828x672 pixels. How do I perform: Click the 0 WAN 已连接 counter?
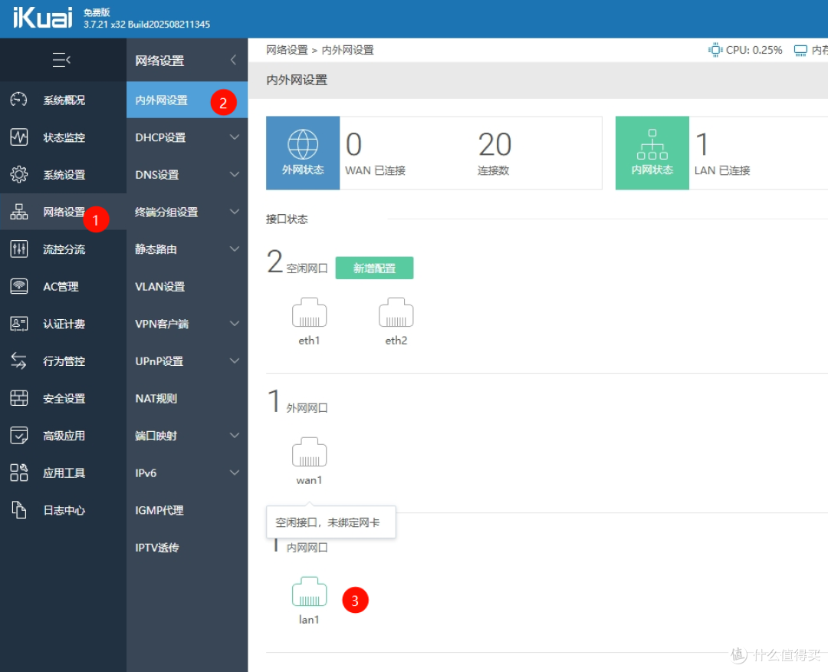tap(375, 153)
